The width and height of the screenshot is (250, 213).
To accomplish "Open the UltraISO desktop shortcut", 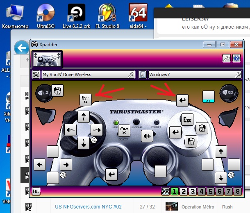I will tap(45, 16).
